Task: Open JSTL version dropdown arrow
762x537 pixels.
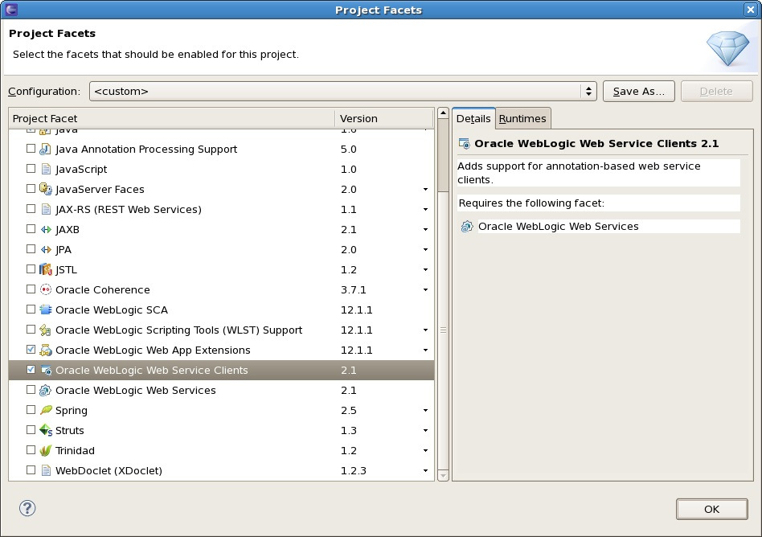Action: (425, 270)
